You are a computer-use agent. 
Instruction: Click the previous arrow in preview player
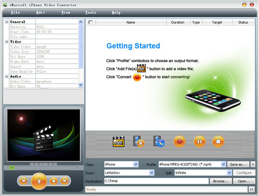[x=23, y=181]
